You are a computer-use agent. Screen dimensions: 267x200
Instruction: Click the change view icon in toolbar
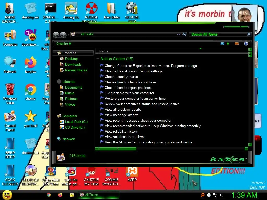tap(222, 43)
